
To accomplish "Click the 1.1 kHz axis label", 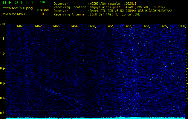I will tap(2, 39).
